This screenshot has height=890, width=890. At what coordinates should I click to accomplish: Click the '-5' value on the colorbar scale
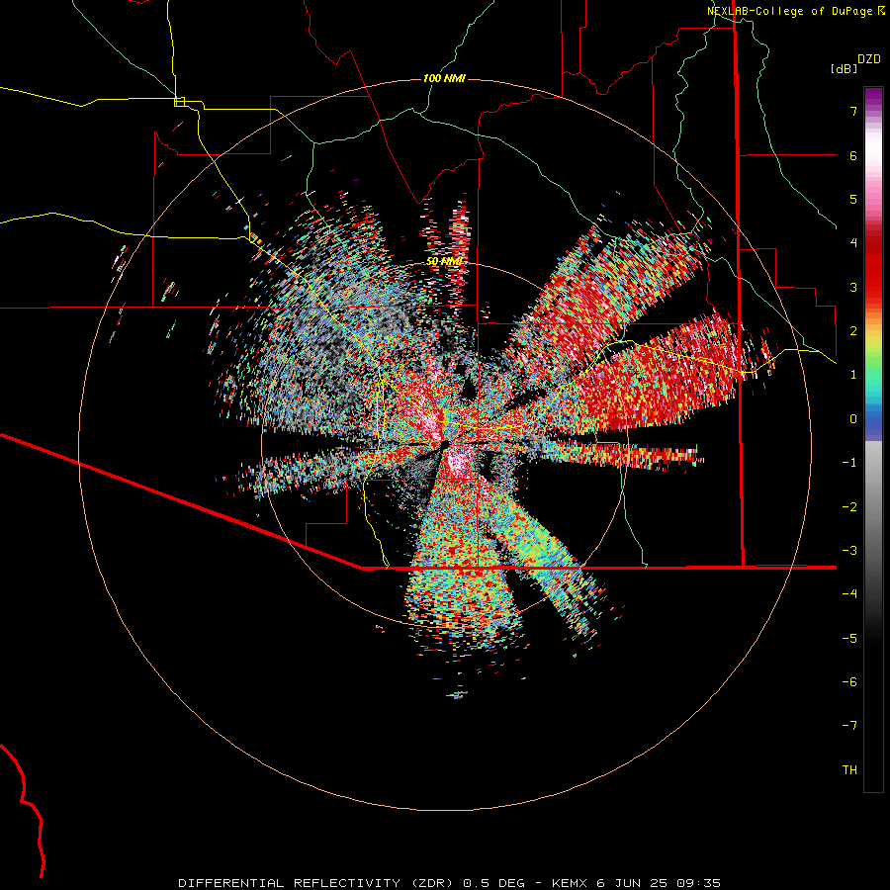pos(849,639)
